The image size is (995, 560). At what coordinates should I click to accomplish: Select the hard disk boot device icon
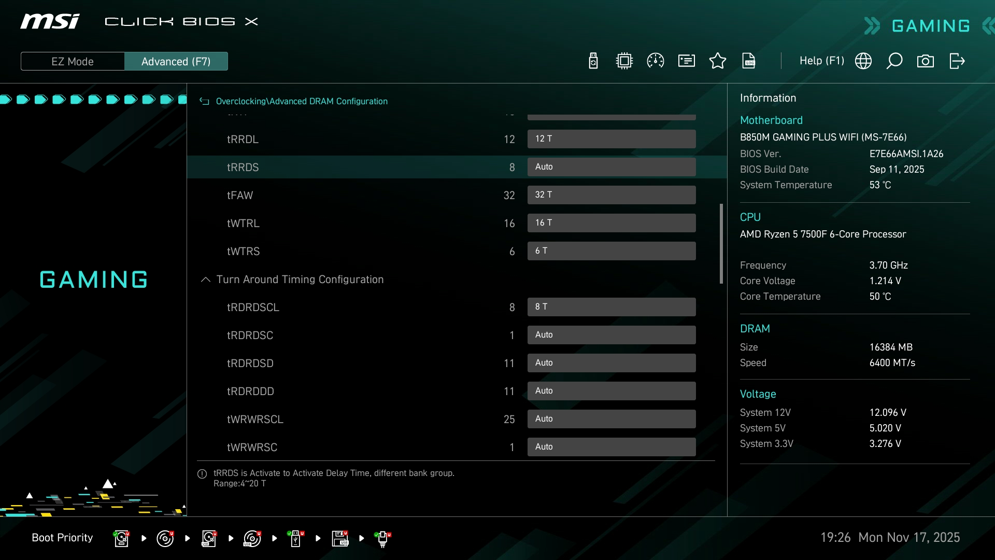[x=122, y=538]
